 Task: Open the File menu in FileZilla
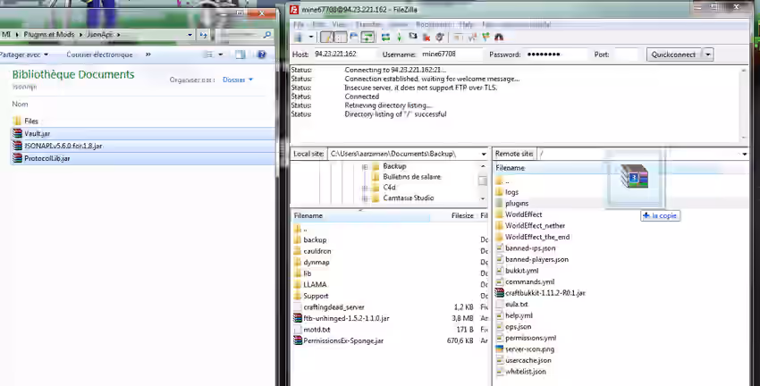click(x=299, y=24)
